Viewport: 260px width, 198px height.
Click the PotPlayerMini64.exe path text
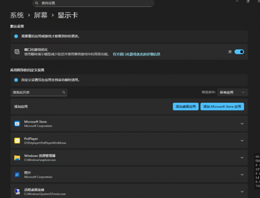[x=45, y=143]
